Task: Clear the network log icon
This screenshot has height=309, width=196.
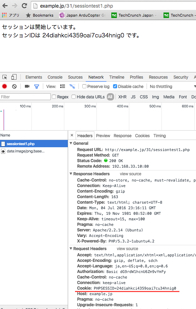Action: click(x=15, y=86)
